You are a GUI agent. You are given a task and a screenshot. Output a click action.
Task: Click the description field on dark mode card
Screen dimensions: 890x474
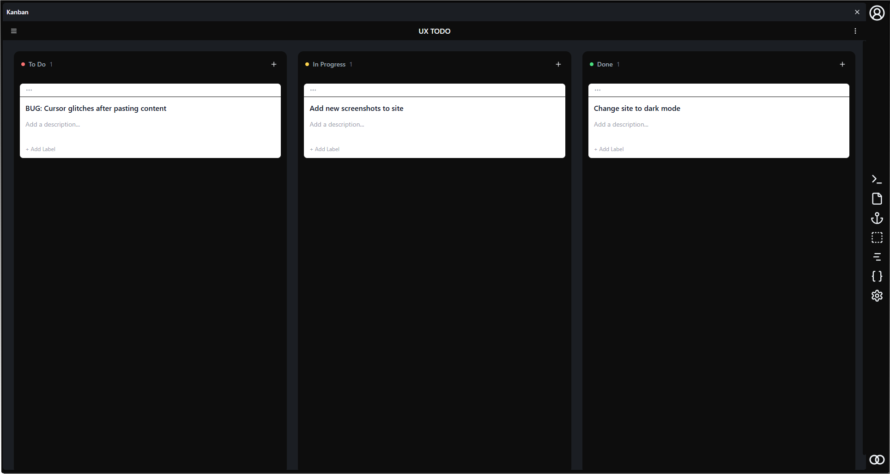point(621,124)
